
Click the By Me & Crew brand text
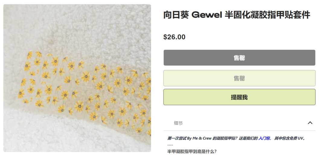(199, 138)
